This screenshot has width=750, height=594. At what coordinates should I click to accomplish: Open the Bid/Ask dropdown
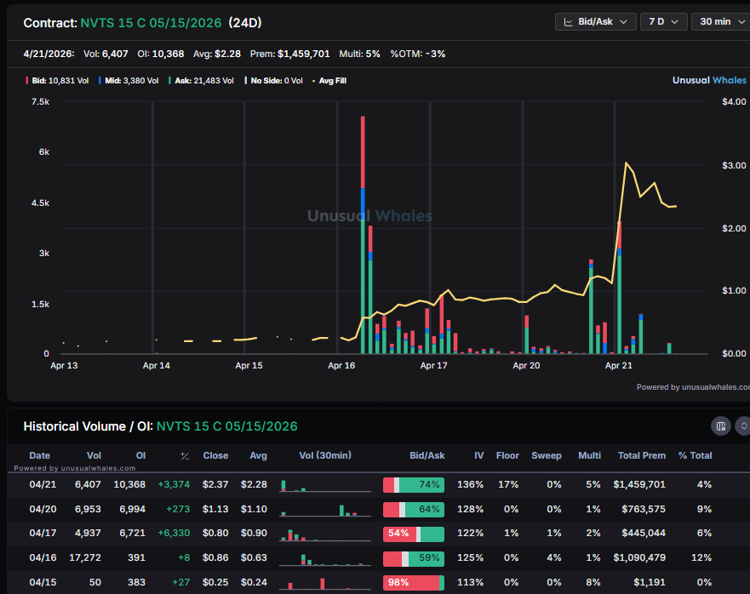595,21
